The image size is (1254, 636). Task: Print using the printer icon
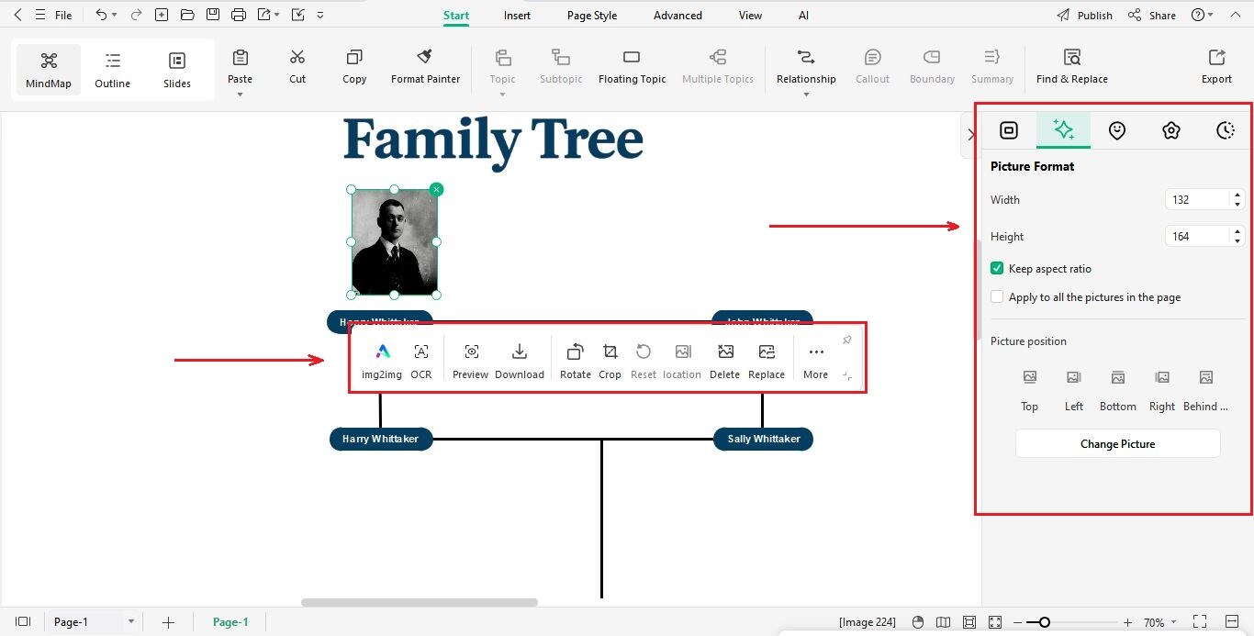(x=239, y=15)
